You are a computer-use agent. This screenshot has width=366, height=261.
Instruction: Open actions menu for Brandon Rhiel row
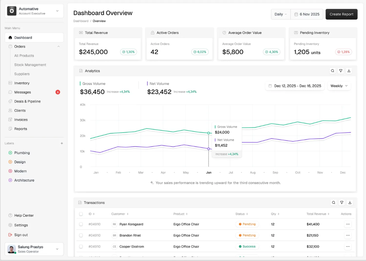pyautogui.click(x=348, y=235)
